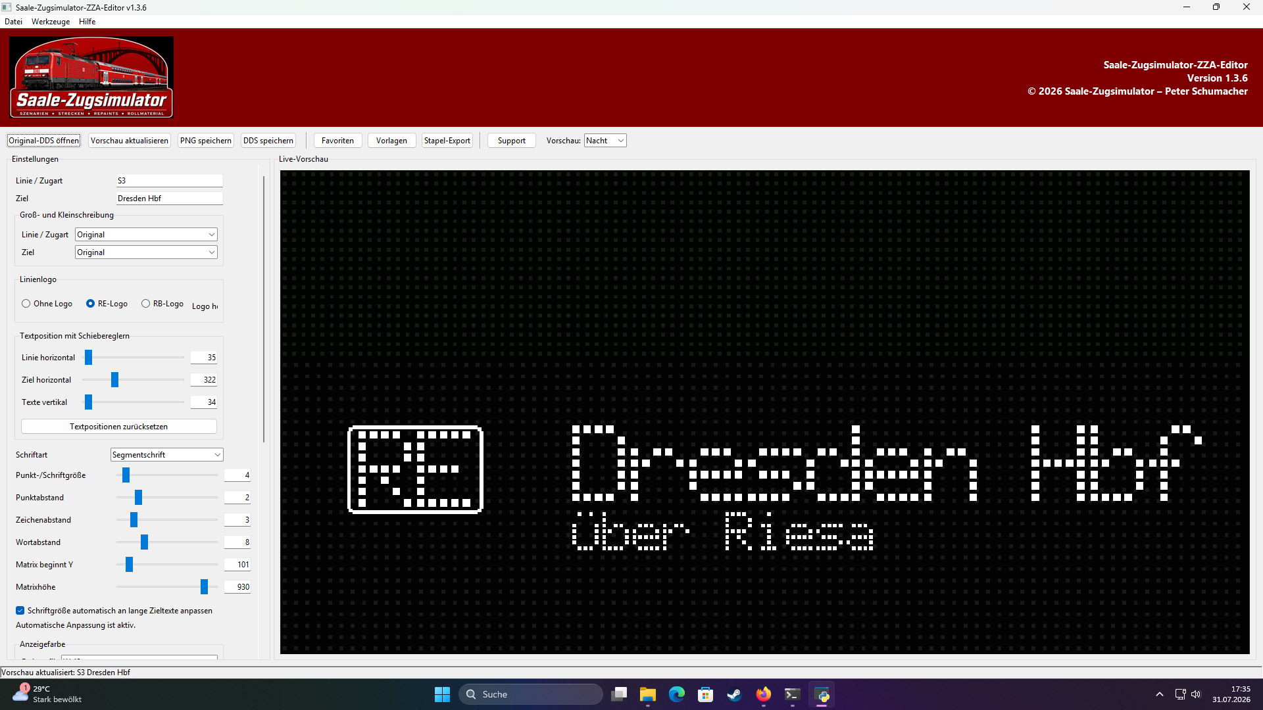
Task: Click the Matrix beginnt Y slider
Action: (167, 565)
